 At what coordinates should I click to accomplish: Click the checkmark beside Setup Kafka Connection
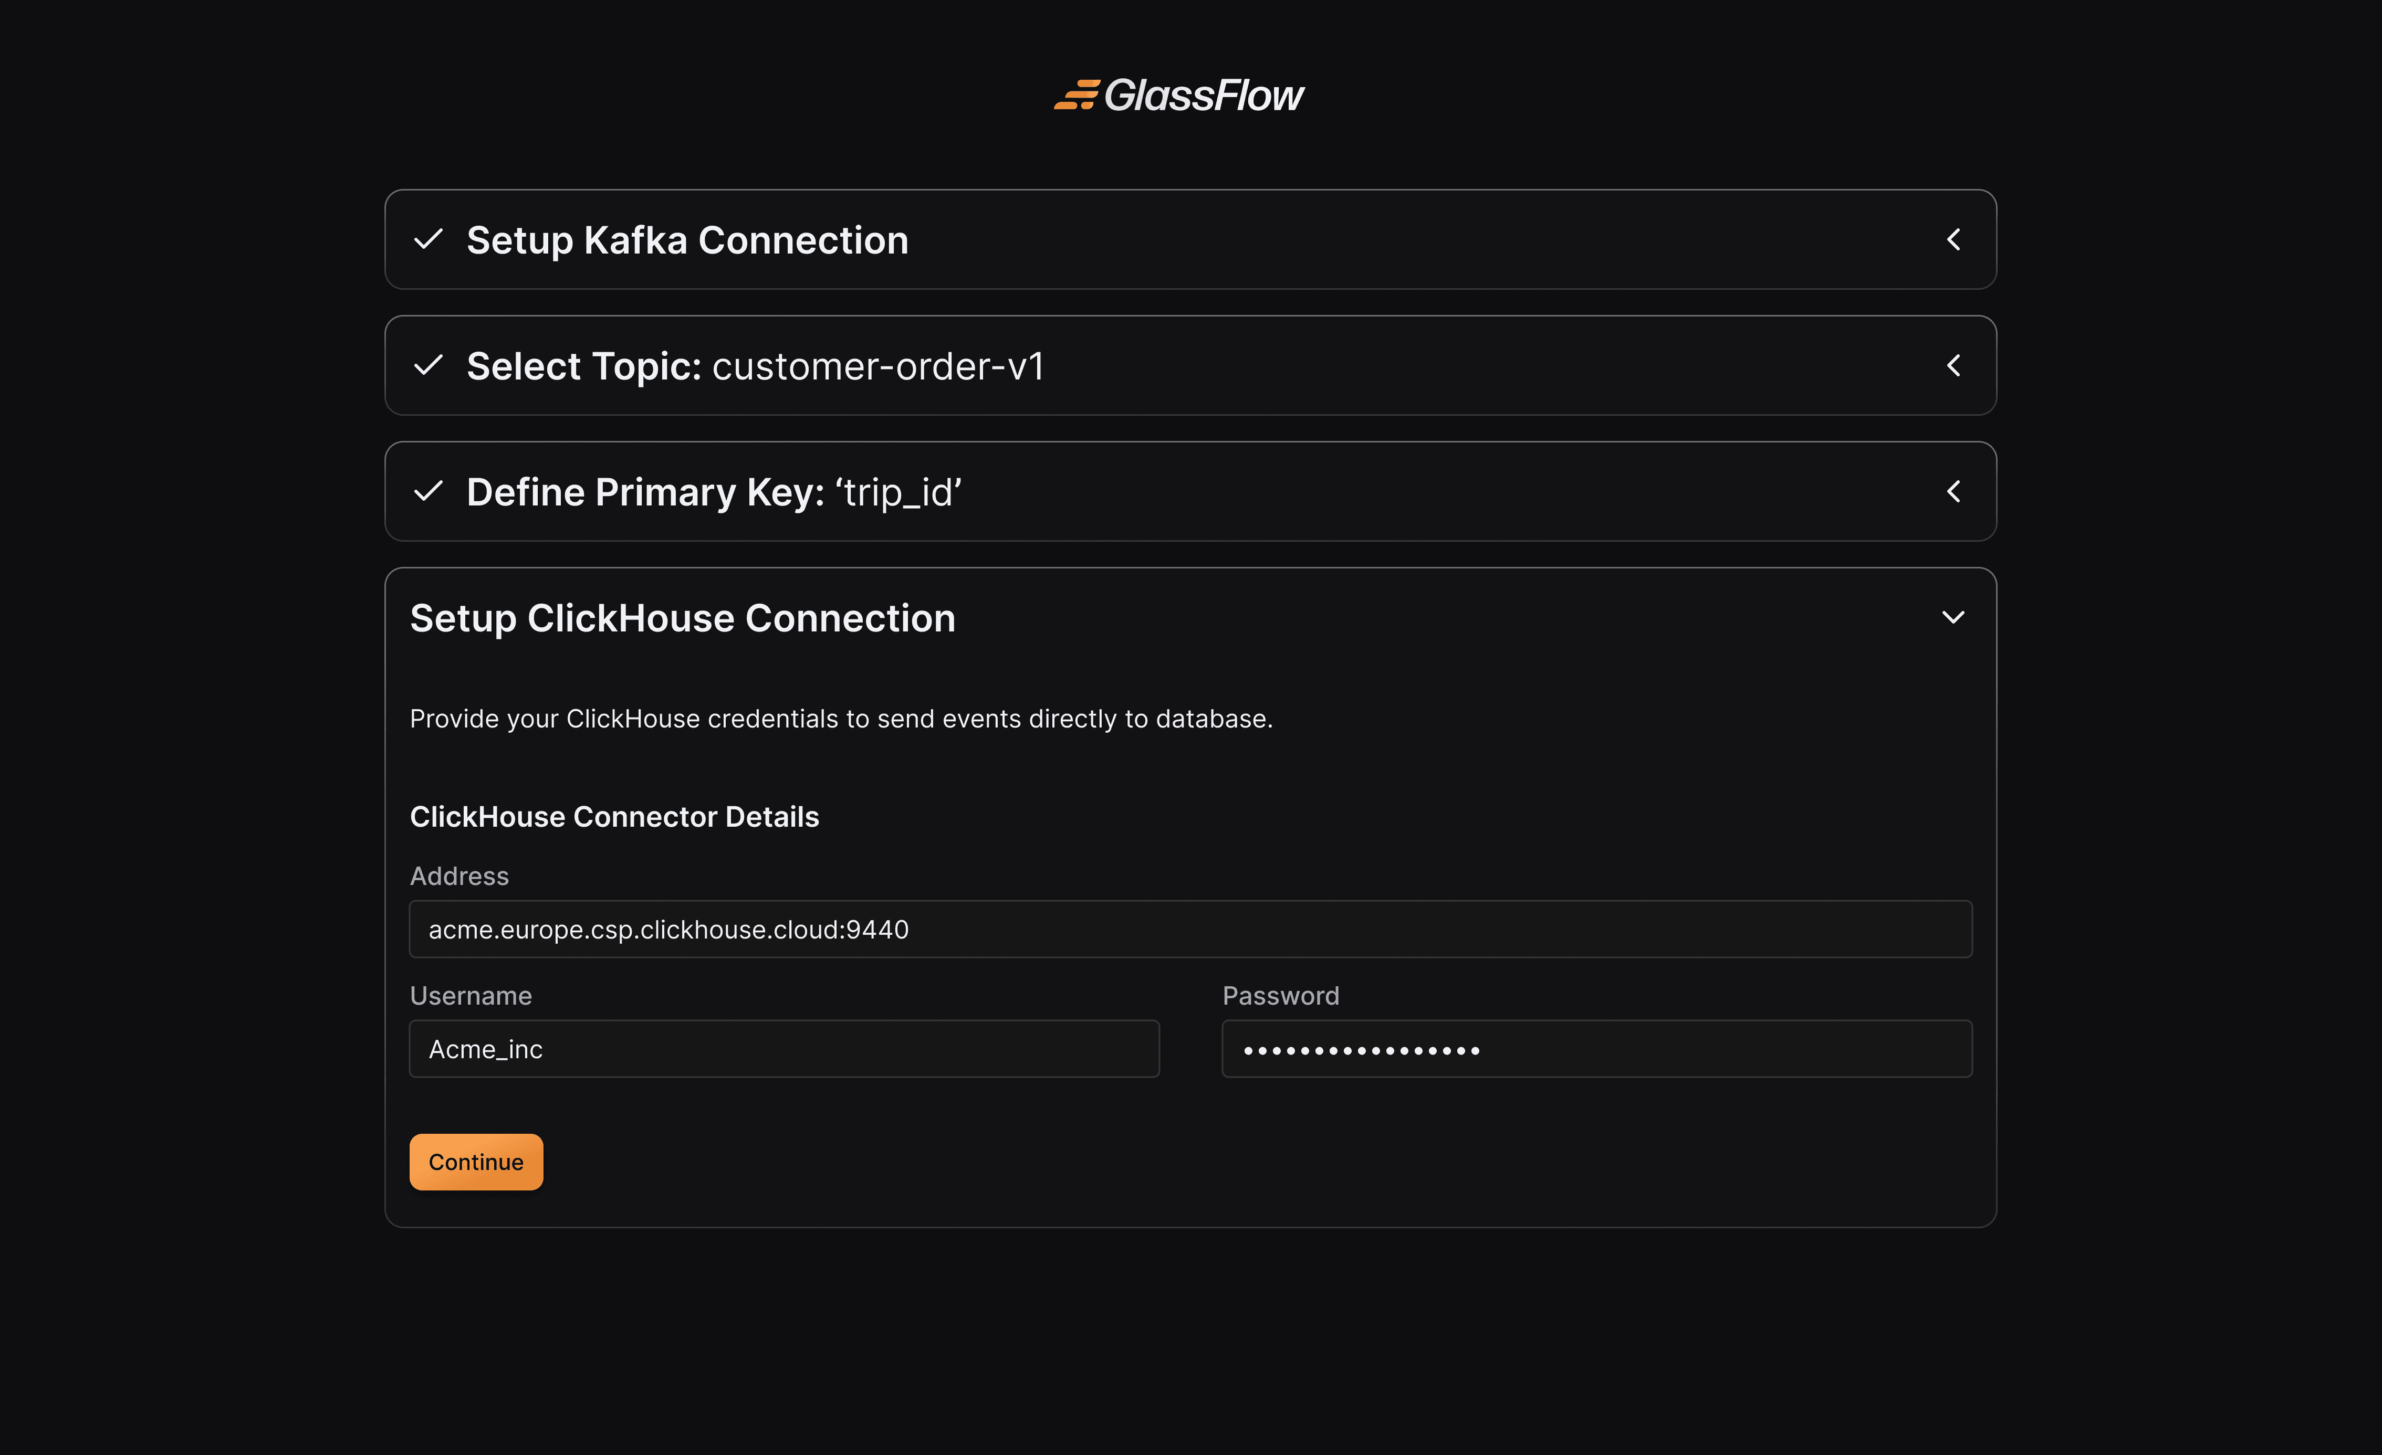(x=429, y=239)
